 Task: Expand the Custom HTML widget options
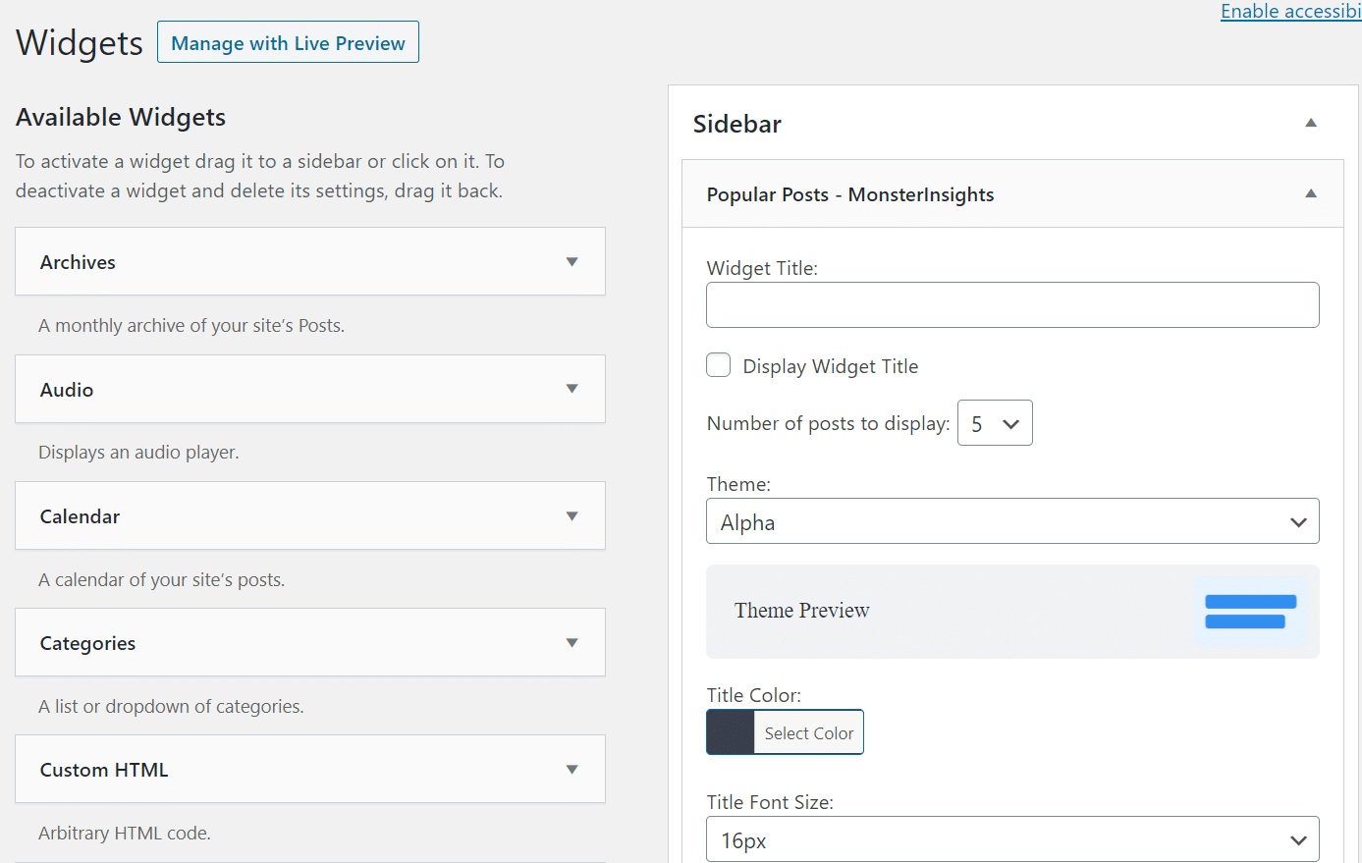coord(572,769)
